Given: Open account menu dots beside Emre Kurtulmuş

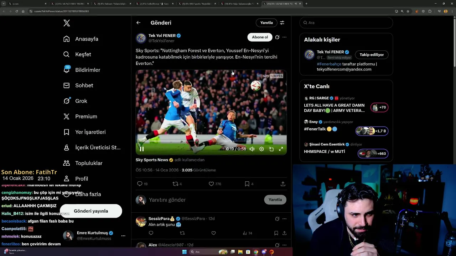Looking at the screenshot, I should coord(123,236).
